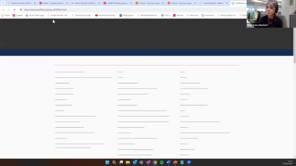Image resolution: width=296 pixels, height=166 pixels.
Task: Open PowerPoint from taskbar
Action: [x=175, y=162]
